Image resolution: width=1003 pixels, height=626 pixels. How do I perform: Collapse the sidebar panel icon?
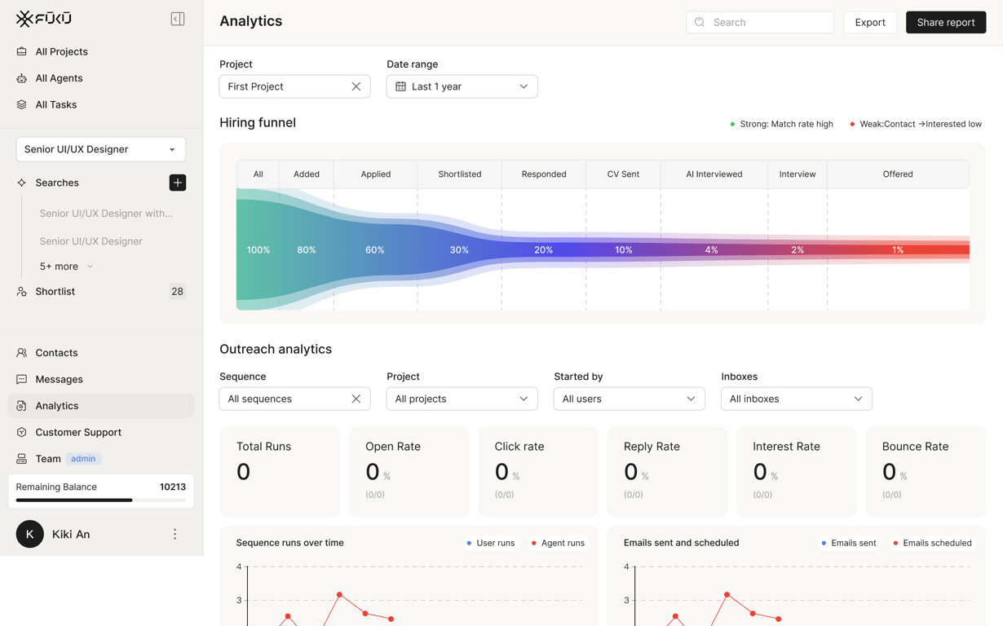[x=177, y=19]
